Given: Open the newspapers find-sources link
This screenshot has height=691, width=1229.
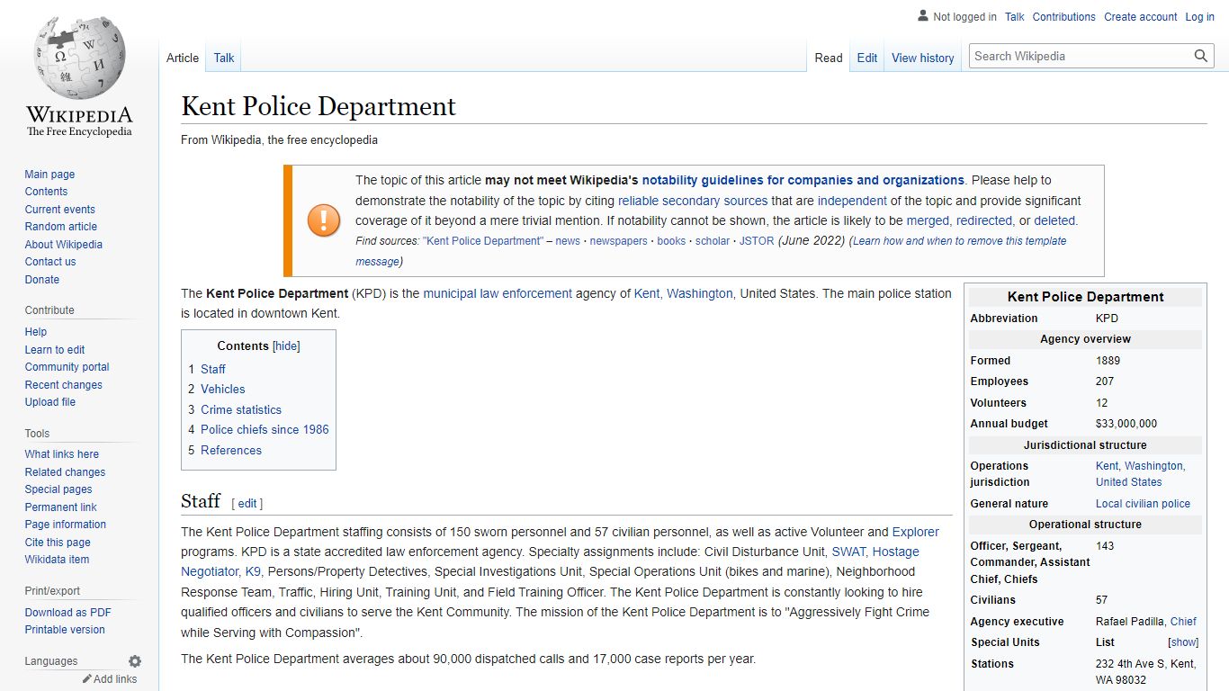Looking at the screenshot, I should [618, 241].
